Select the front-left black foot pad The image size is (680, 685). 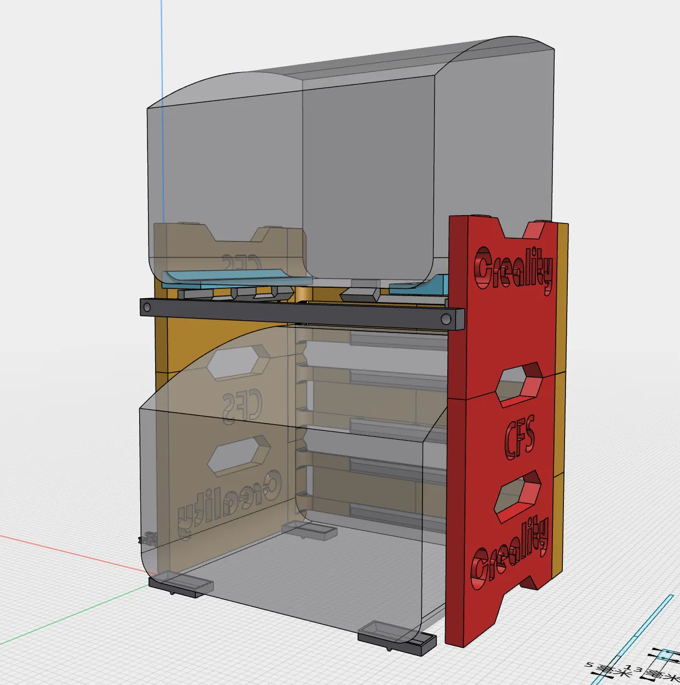180,584
